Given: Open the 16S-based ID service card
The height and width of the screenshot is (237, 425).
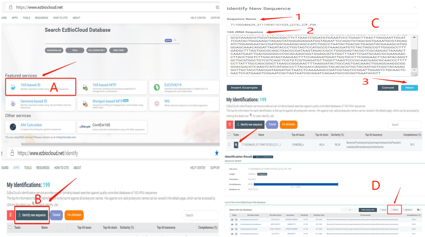Looking at the screenshot, I should [x=41, y=87].
